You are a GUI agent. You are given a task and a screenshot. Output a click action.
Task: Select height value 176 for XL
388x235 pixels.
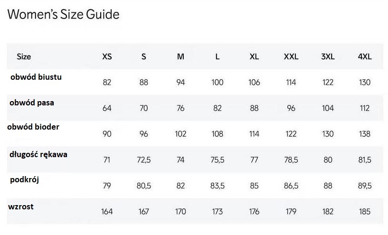point(254,211)
